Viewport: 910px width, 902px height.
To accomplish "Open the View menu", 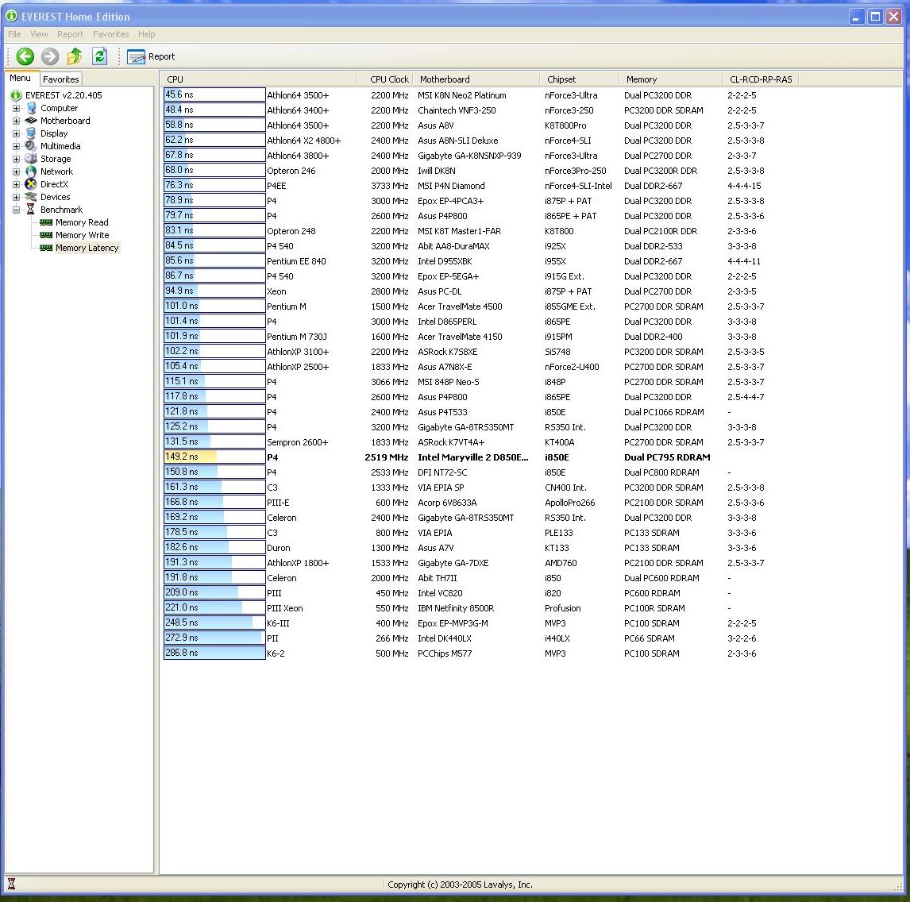I will coord(39,34).
